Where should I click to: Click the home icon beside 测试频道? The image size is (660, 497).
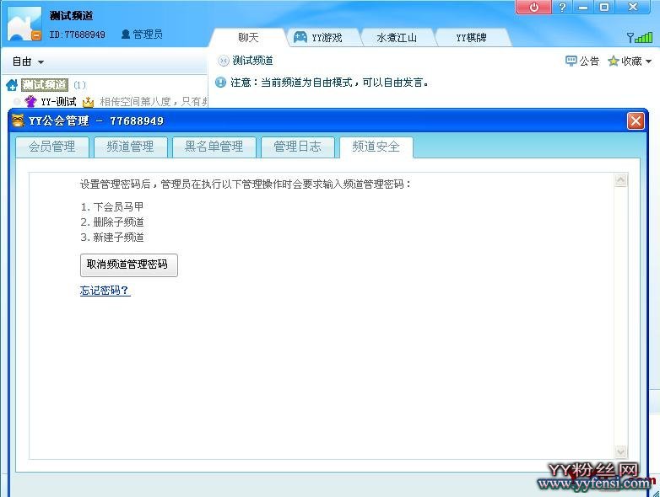pos(12,85)
